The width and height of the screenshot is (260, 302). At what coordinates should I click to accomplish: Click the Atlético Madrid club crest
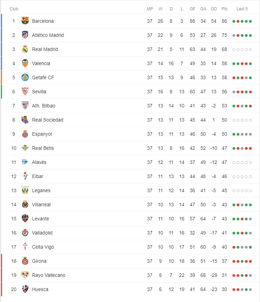click(x=25, y=35)
